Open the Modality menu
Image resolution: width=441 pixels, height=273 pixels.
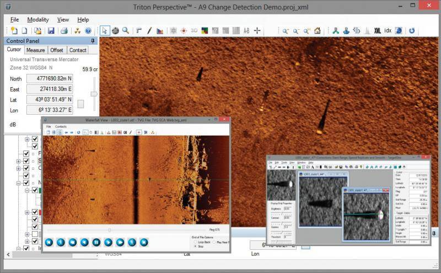[x=38, y=20]
